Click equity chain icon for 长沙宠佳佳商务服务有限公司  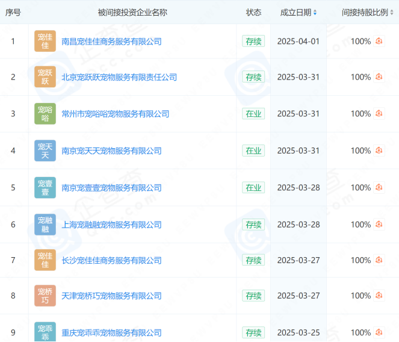click(x=379, y=260)
